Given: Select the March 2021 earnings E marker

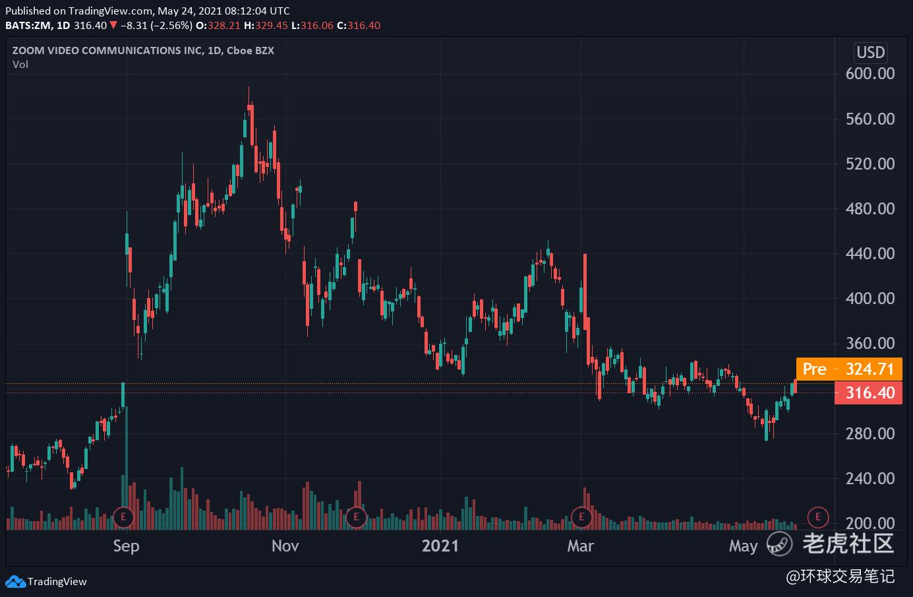Looking at the screenshot, I should coord(581,516).
